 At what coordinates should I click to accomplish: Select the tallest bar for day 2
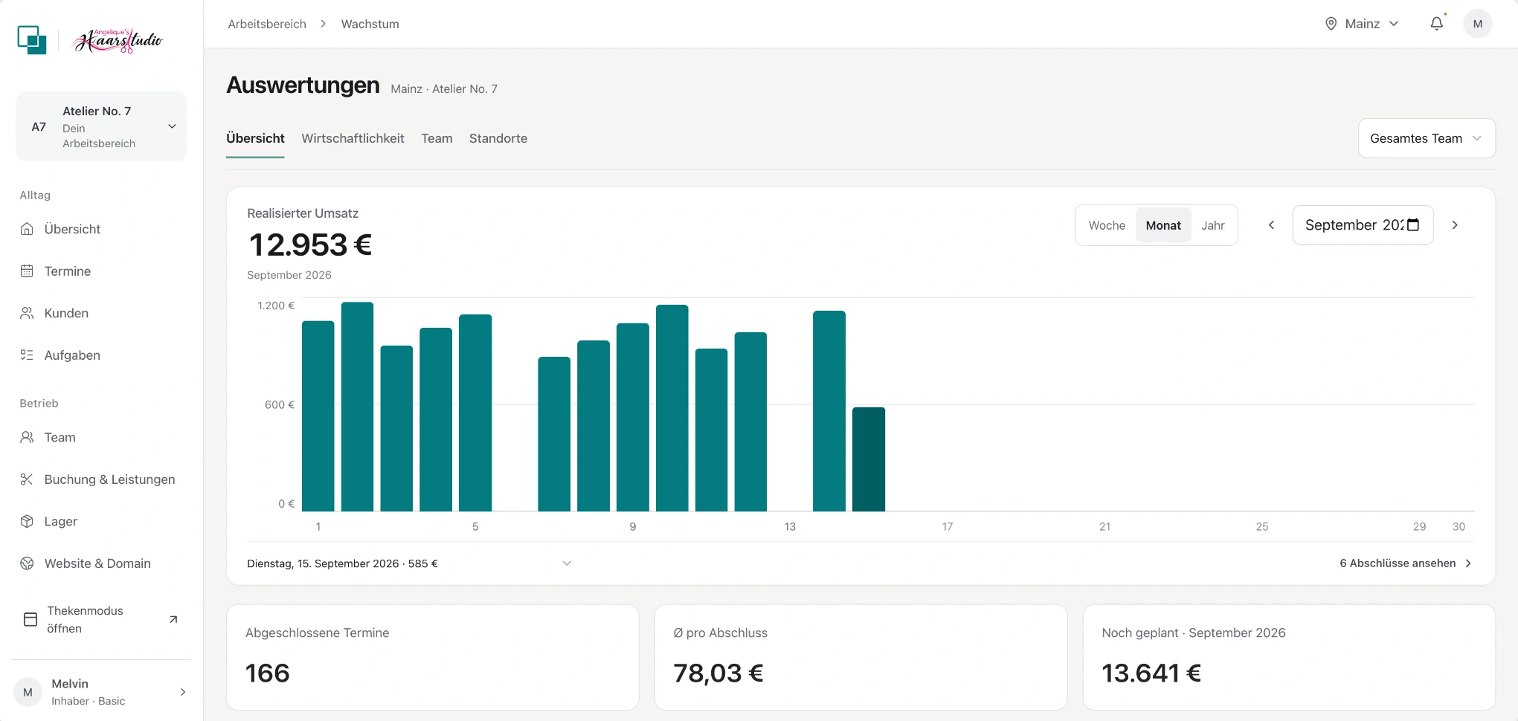(x=357, y=407)
